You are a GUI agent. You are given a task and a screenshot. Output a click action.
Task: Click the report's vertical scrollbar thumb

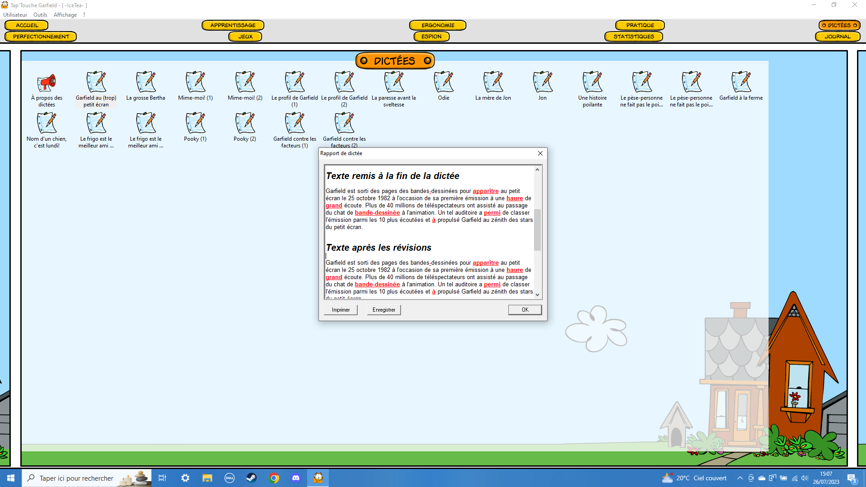tap(537, 230)
